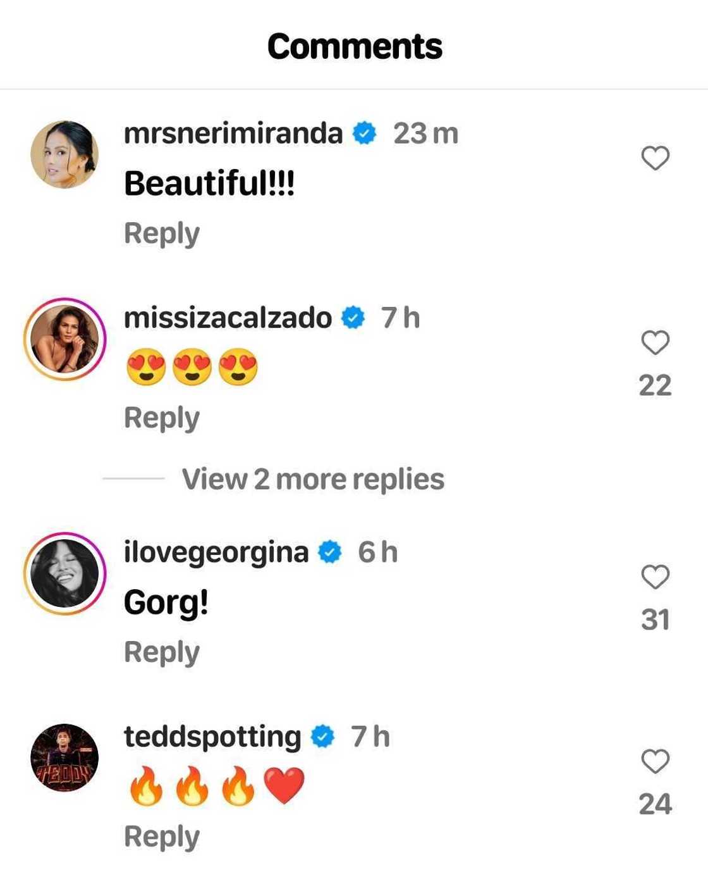Open the mrsnerimiranda username link

tap(233, 134)
